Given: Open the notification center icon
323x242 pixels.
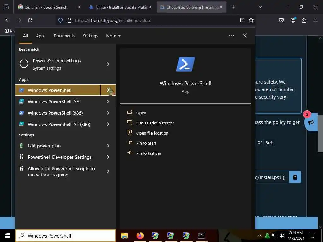Looking at the screenshot, I should (313, 236).
